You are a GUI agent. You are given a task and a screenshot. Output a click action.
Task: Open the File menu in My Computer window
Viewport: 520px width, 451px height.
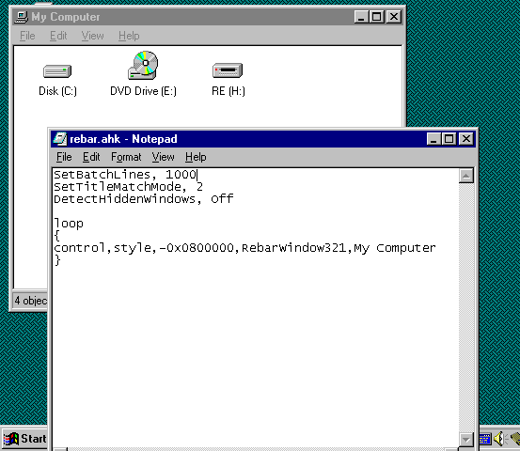tap(27, 36)
